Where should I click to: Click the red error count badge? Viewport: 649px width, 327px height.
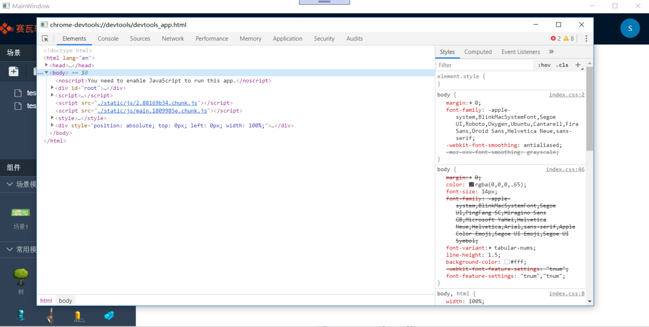(x=556, y=38)
